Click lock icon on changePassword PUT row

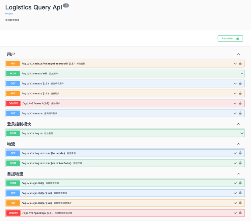[240, 63]
